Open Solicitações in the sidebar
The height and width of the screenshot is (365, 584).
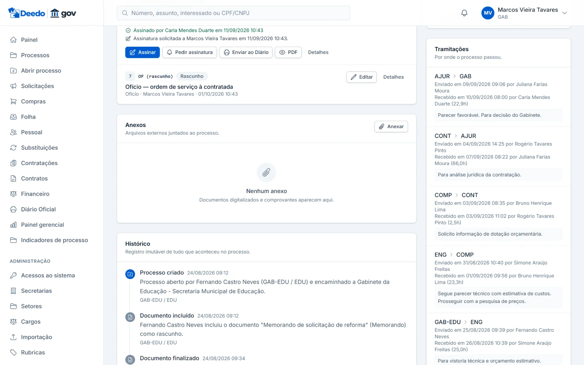click(37, 86)
